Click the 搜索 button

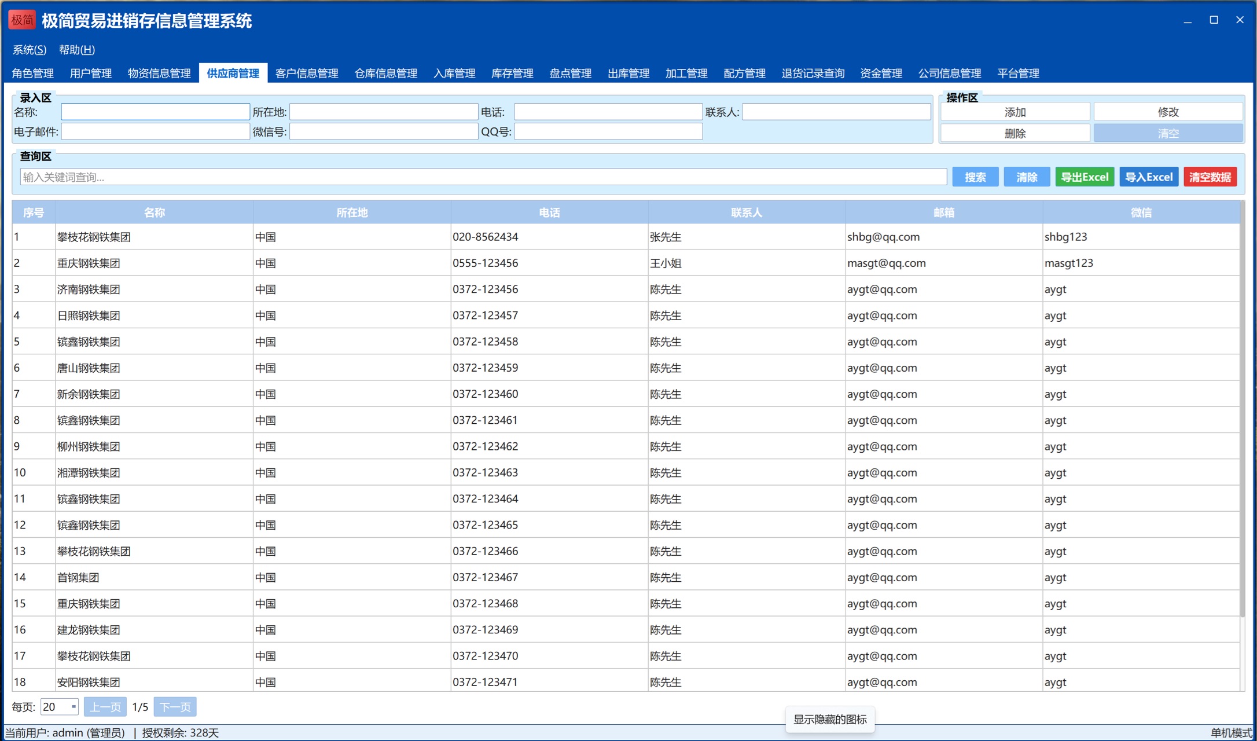[975, 177]
